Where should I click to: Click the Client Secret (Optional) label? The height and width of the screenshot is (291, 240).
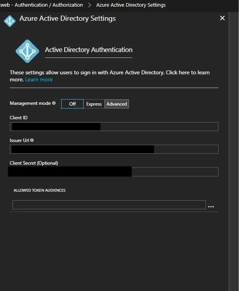pyautogui.click(x=34, y=163)
